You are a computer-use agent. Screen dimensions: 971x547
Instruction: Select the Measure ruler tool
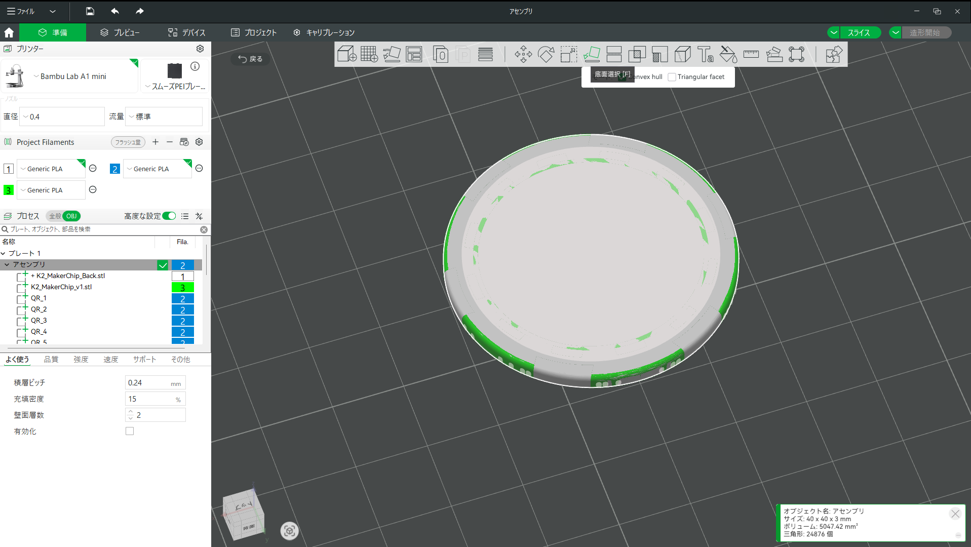pyautogui.click(x=751, y=54)
